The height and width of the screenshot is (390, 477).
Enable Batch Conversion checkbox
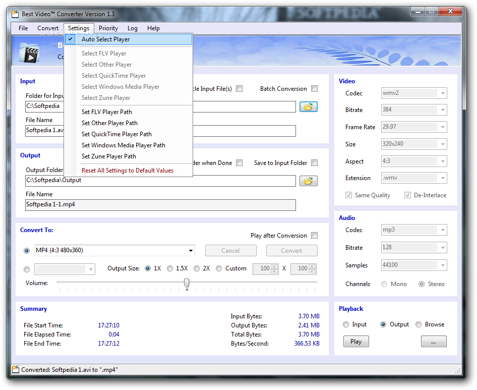[314, 89]
